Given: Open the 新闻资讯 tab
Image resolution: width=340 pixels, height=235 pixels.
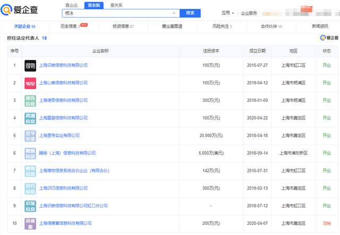Looking at the screenshot, I should pos(320,27).
